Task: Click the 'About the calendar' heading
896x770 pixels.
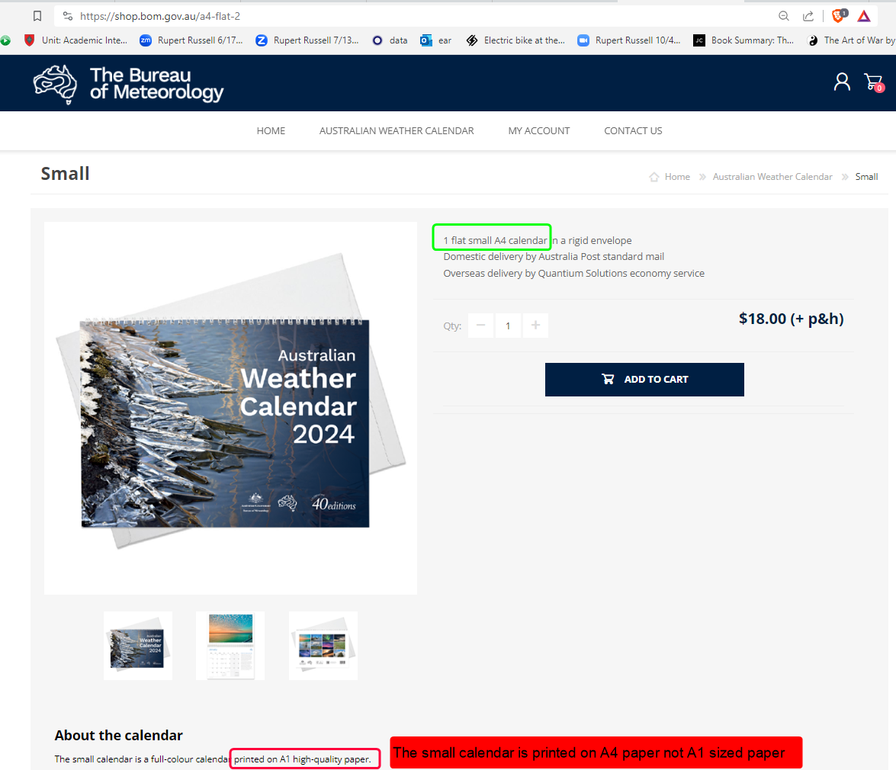Action: (119, 735)
